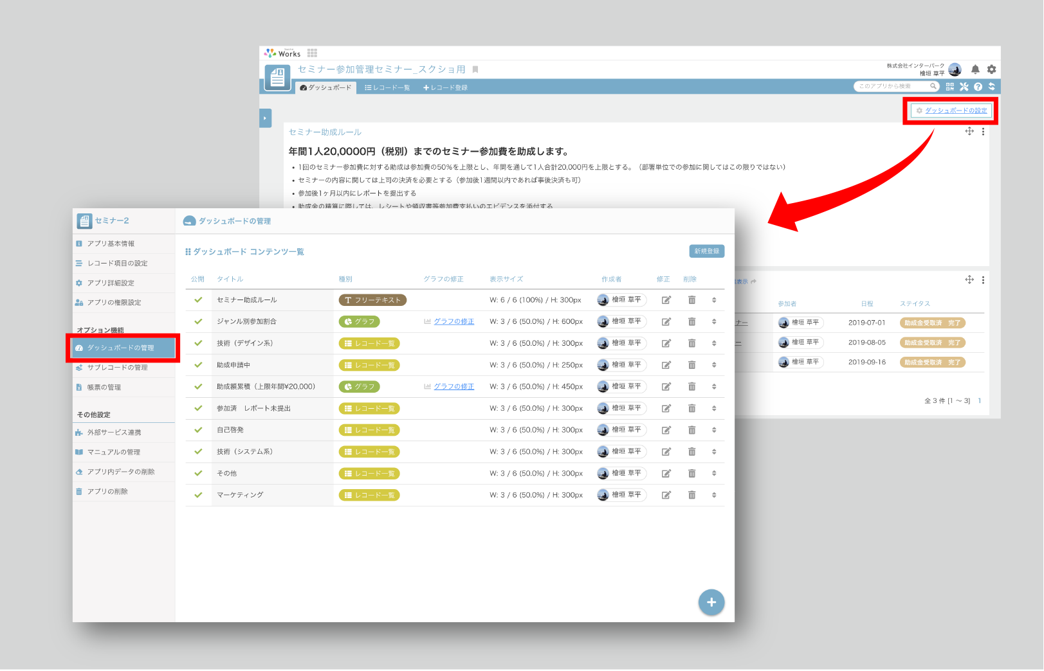1044x671 pixels.
Task: Switch to the ダッシュボード tab
Action: (x=326, y=87)
